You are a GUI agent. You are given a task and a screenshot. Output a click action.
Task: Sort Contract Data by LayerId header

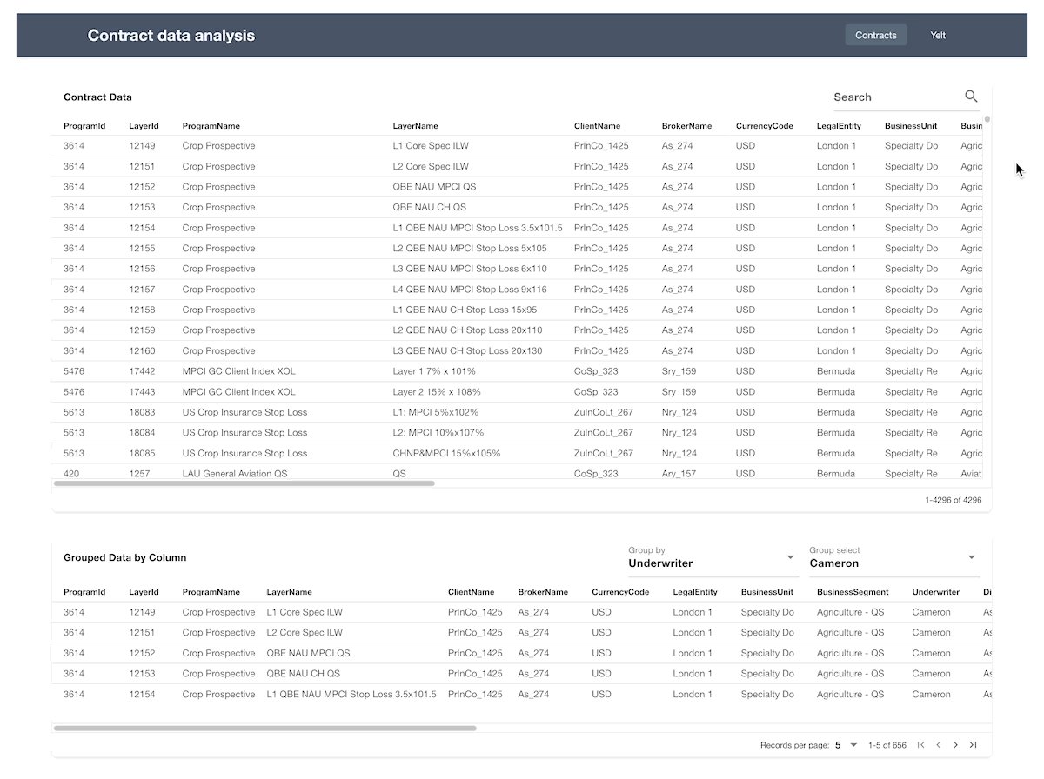click(x=144, y=126)
